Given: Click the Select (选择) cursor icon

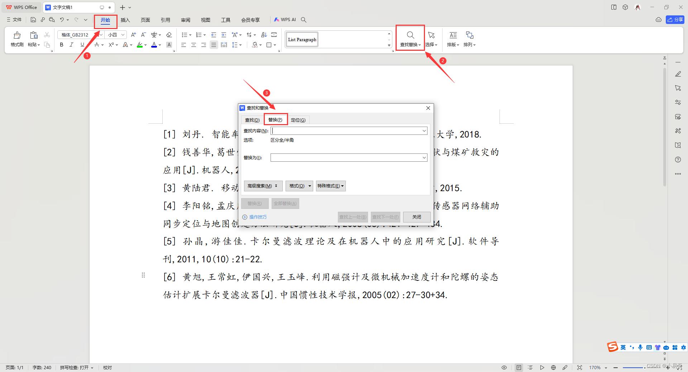Looking at the screenshot, I should click(431, 35).
